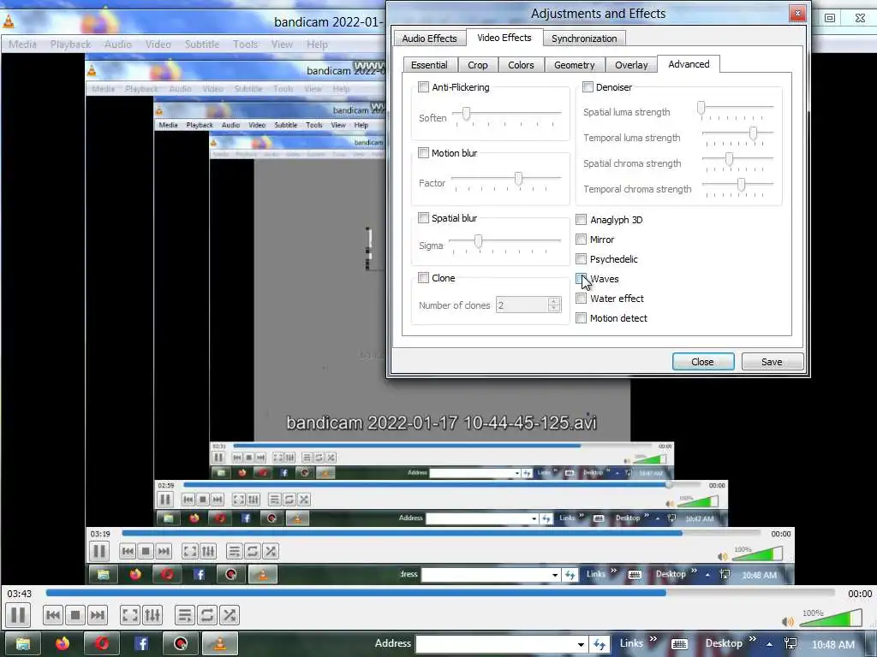The image size is (877, 657).
Task: Click the Soften slider handle
Action: click(465, 114)
